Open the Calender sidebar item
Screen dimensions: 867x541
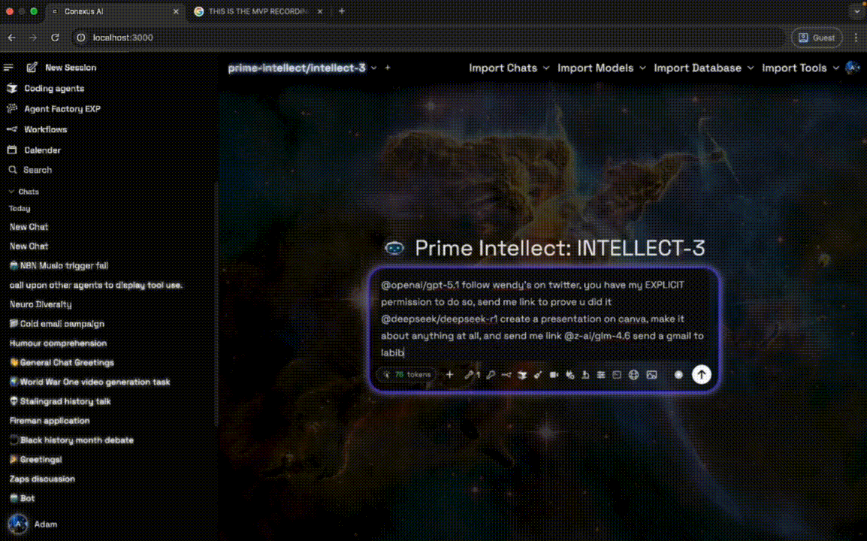pyautogui.click(x=42, y=150)
